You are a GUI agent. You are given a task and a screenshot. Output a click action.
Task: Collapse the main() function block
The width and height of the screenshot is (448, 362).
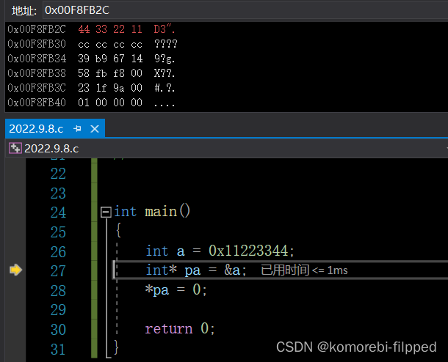106,212
